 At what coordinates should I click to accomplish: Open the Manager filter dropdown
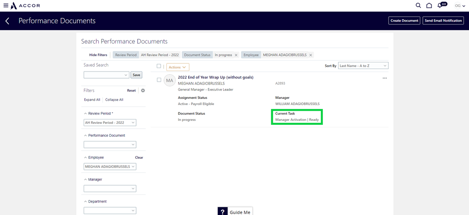tap(110, 189)
